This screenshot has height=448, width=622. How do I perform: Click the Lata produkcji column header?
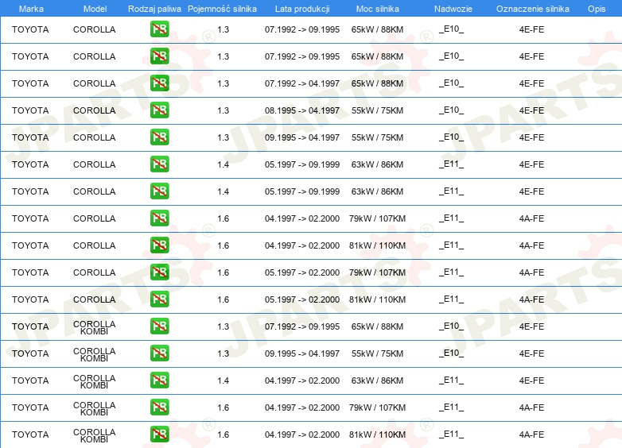coord(302,9)
